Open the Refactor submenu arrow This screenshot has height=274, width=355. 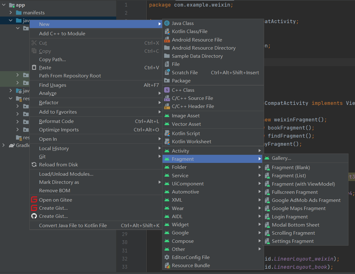coord(160,103)
